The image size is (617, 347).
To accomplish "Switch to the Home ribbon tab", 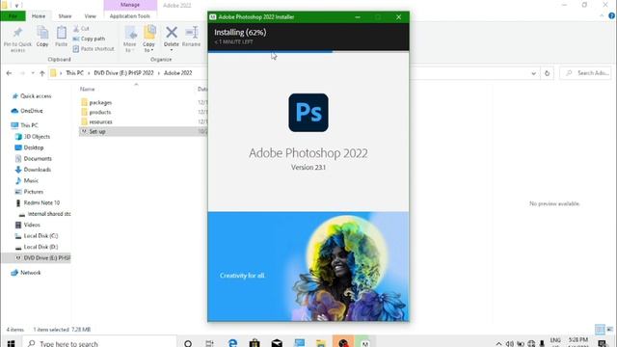I will click(x=39, y=16).
